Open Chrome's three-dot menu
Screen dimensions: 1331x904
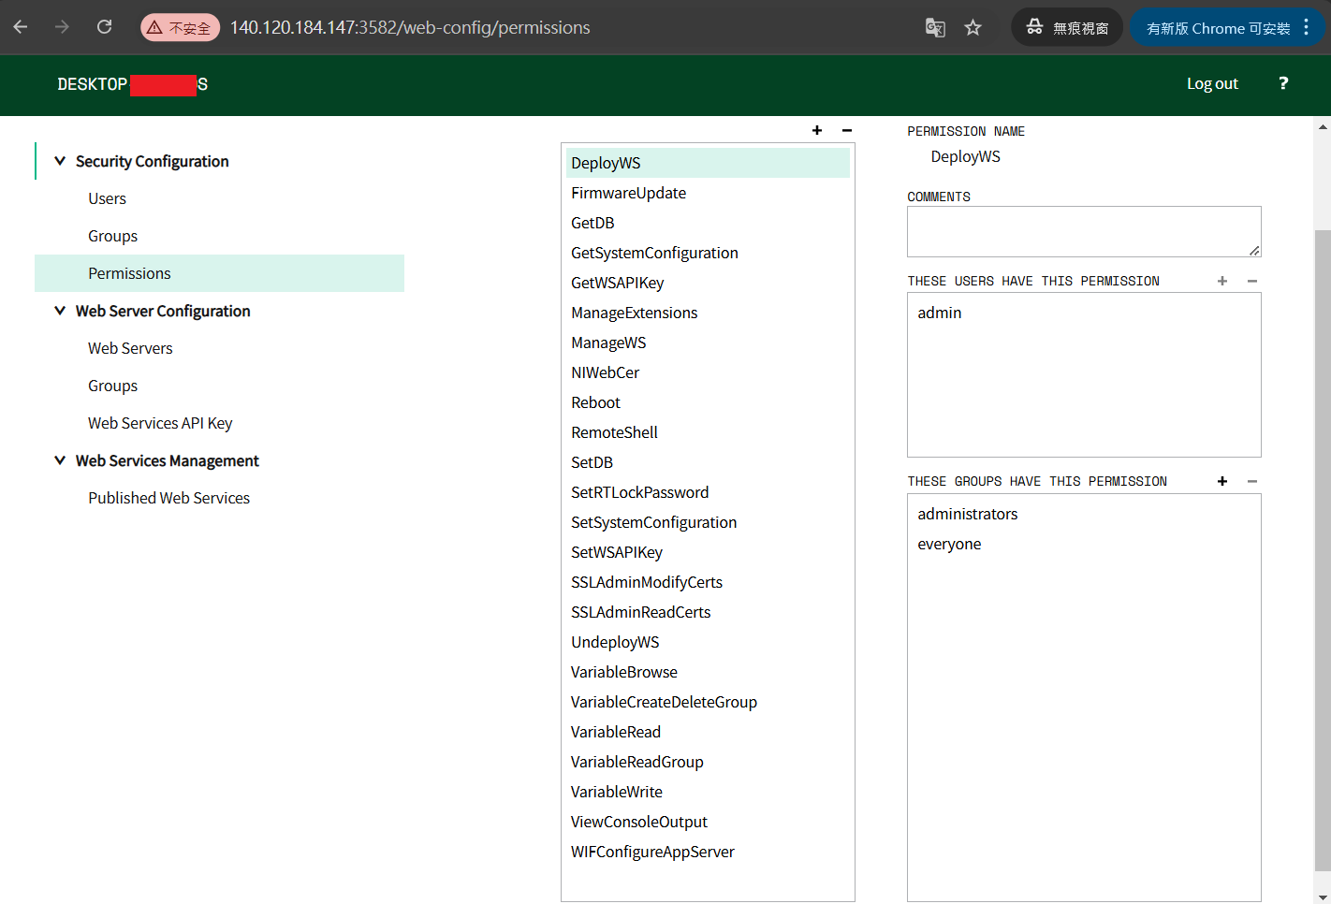[1307, 27]
